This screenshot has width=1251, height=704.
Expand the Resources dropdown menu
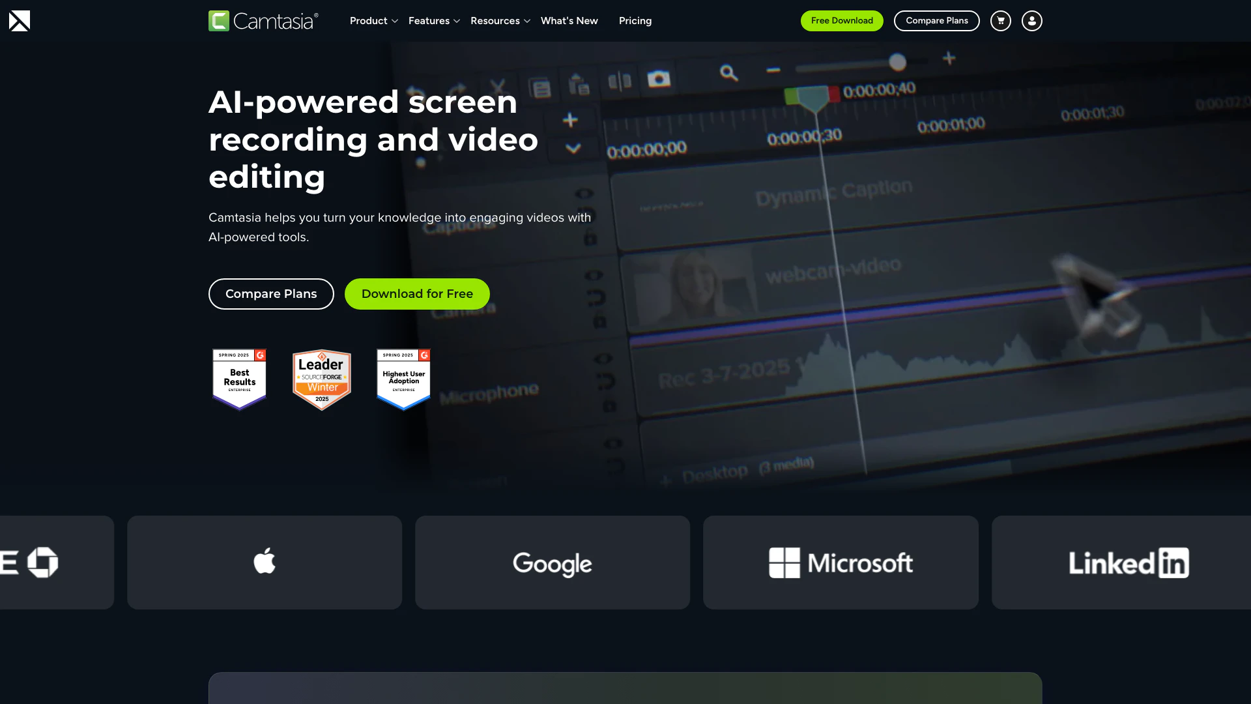(500, 21)
